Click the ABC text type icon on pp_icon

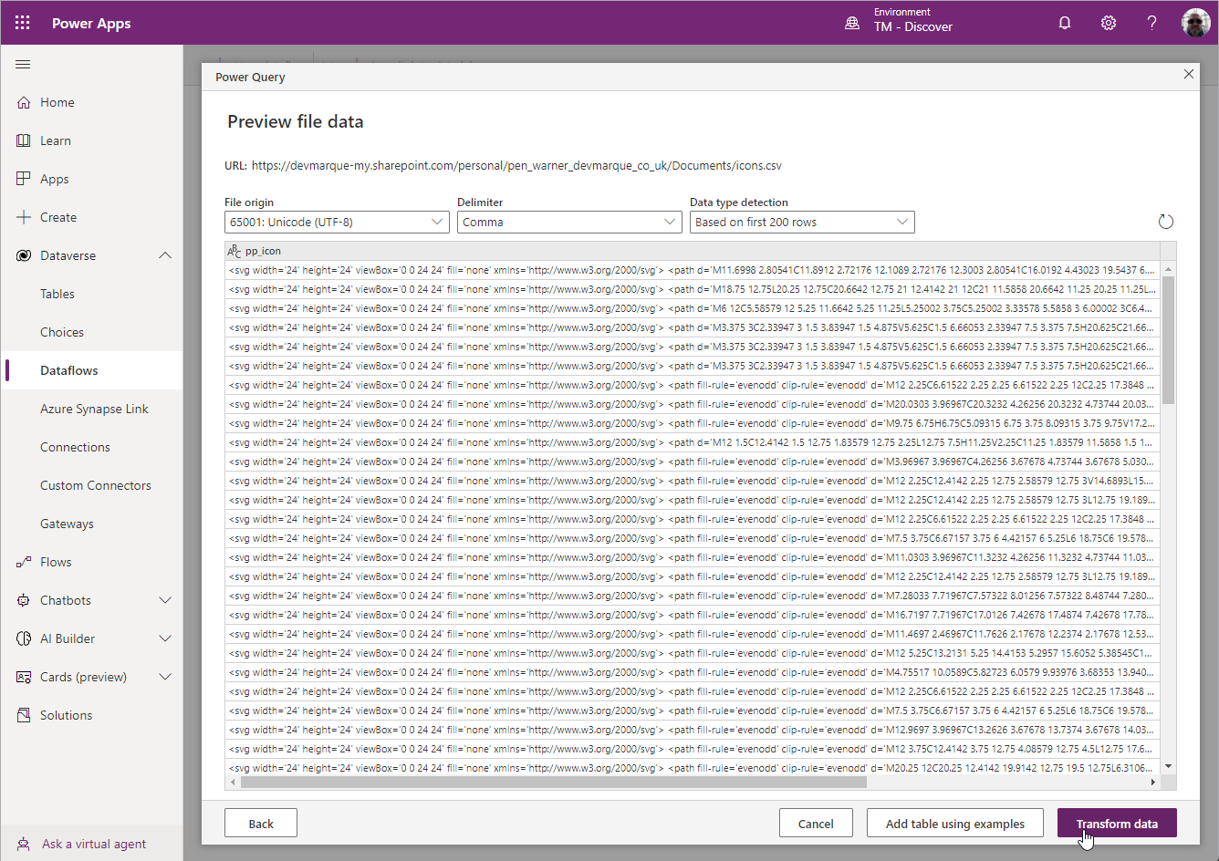tap(234, 251)
